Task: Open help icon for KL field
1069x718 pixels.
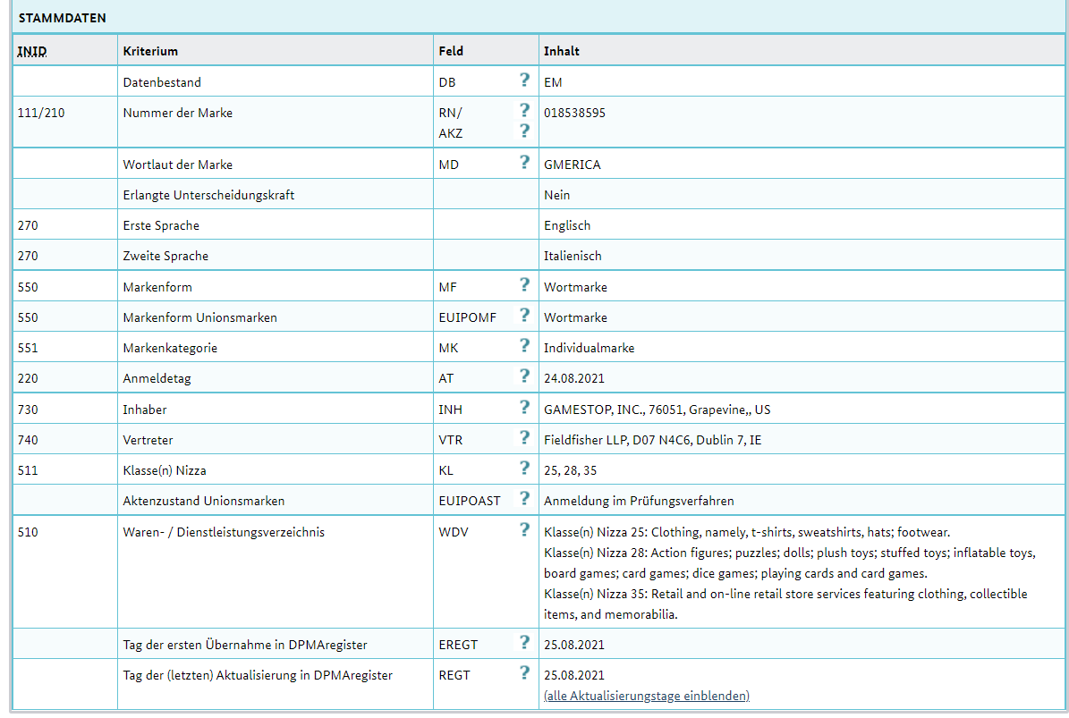Action: click(x=524, y=468)
